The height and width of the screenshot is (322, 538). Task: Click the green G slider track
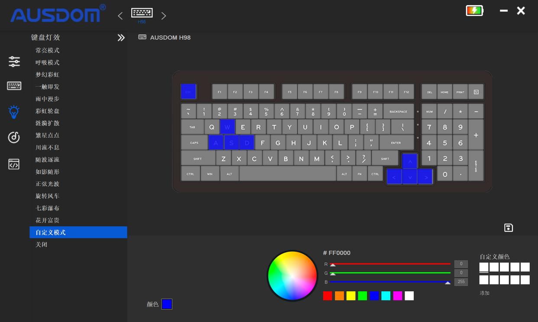click(x=390, y=273)
